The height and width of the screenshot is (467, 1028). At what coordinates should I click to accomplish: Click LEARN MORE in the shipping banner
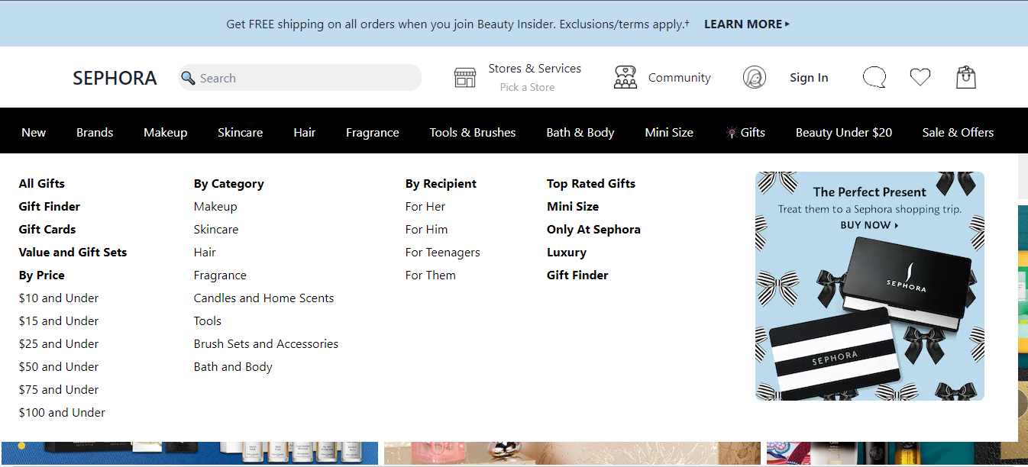pos(746,24)
